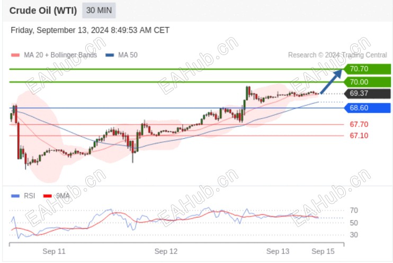Image resolution: width=393 pixels, height=263 pixels.
Task: Click the Crude Oil (WTI) title
Action: pyautogui.click(x=43, y=11)
